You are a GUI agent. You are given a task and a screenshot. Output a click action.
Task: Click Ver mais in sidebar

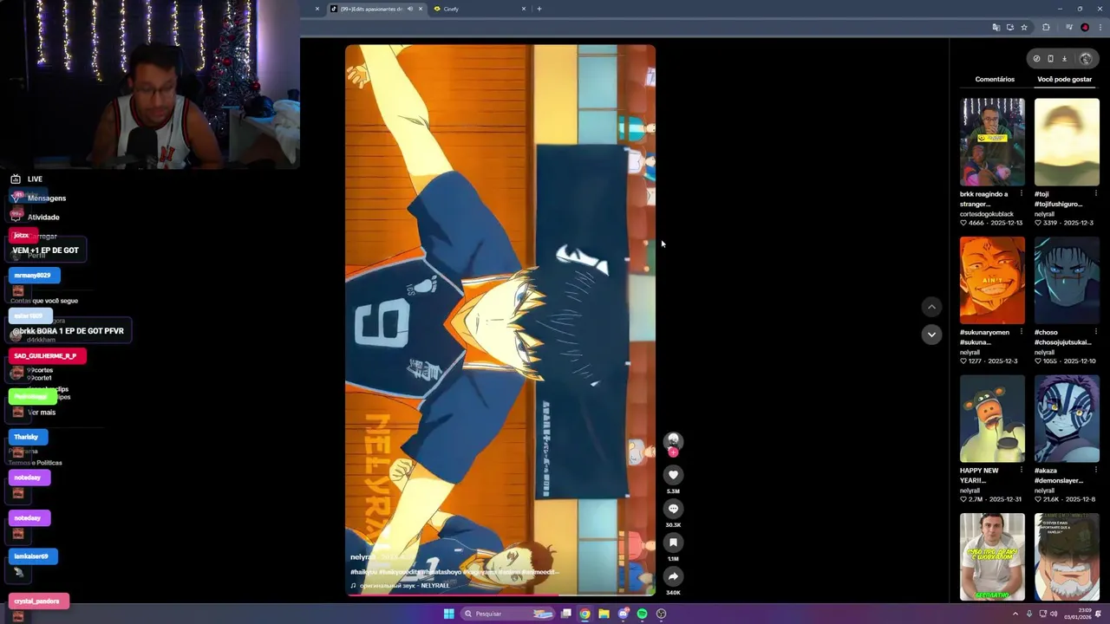[42, 413]
